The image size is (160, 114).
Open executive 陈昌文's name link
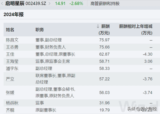tap(12, 40)
